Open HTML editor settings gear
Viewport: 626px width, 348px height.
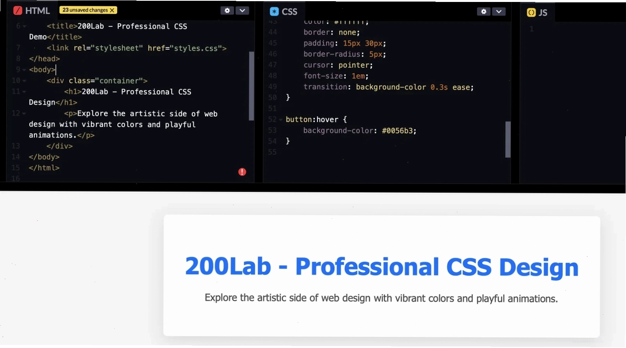click(x=227, y=11)
